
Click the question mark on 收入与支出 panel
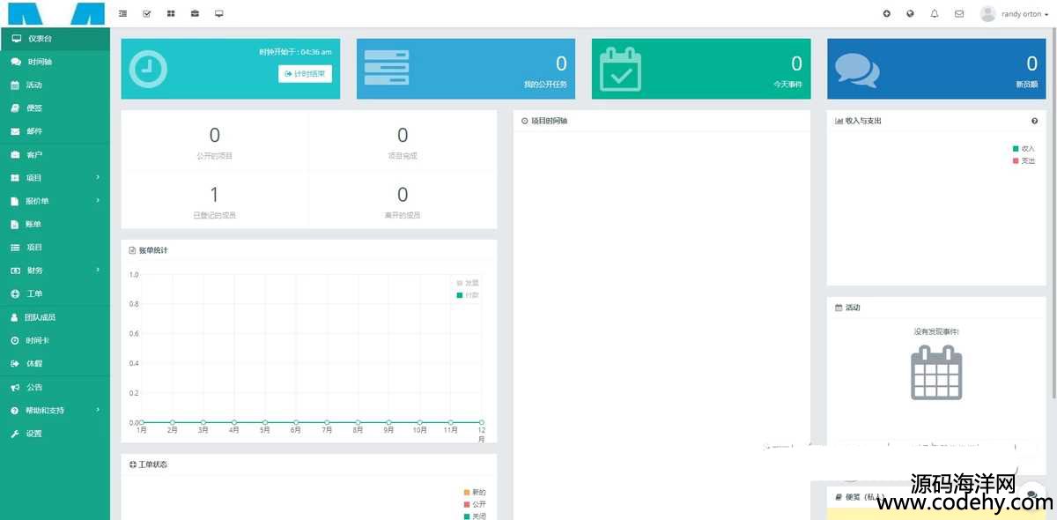(1034, 121)
